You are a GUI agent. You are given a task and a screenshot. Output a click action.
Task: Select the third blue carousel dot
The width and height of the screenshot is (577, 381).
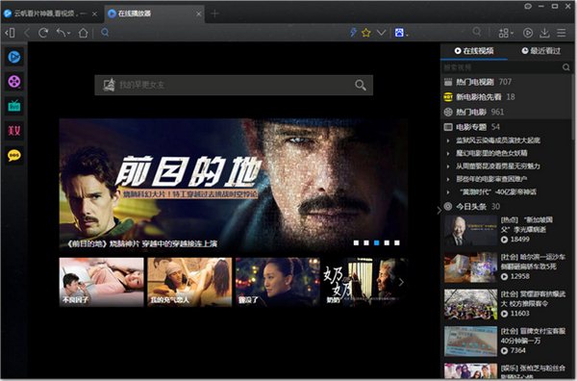pos(376,243)
